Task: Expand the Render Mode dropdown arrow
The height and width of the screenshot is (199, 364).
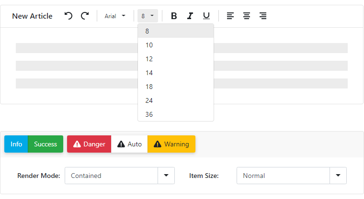Action: coord(166,176)
